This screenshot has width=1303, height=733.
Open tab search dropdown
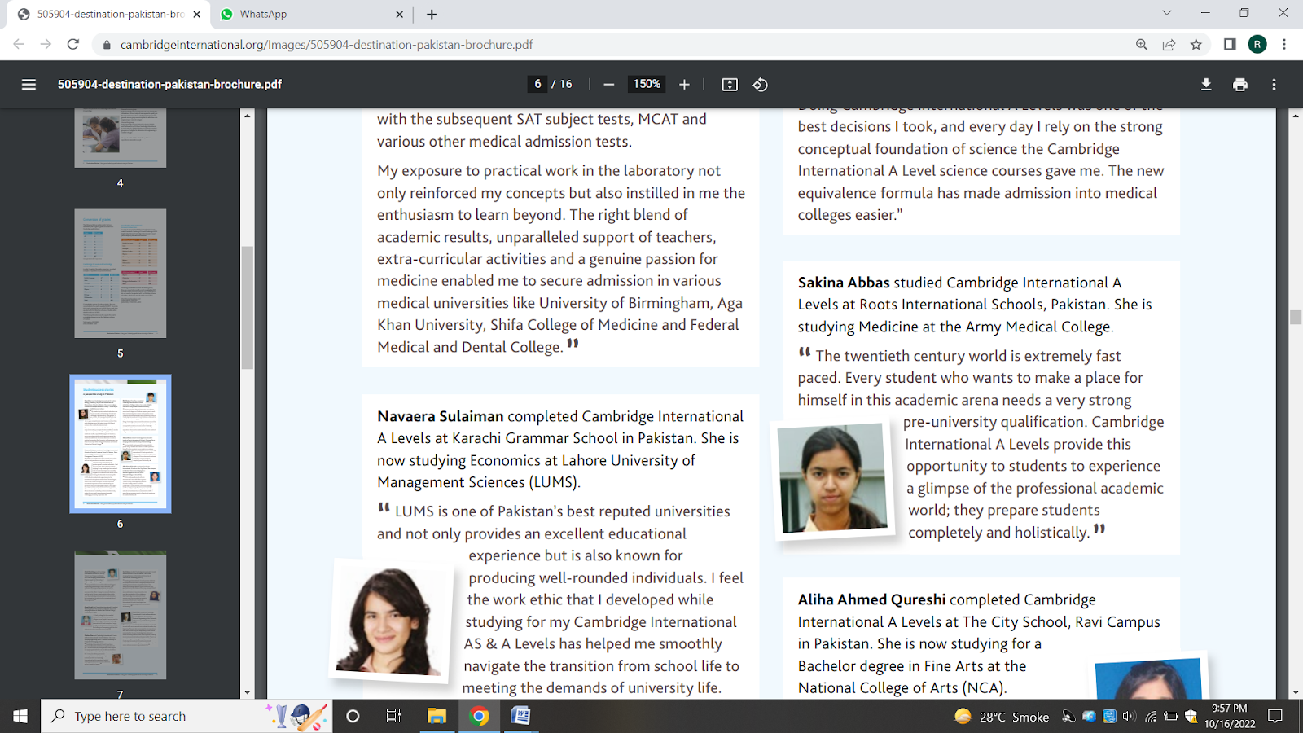pos(1167,13)
